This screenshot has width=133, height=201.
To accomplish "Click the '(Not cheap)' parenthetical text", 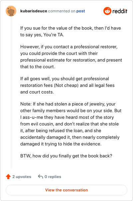I will [x=66, y=86].
